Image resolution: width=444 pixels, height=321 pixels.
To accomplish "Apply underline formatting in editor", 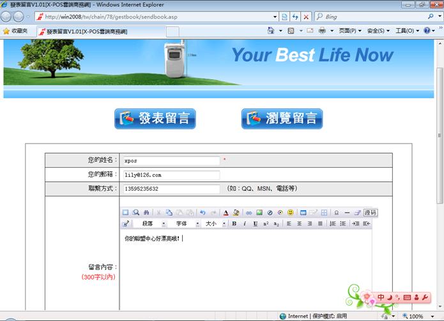I will [x=256, y=224].
